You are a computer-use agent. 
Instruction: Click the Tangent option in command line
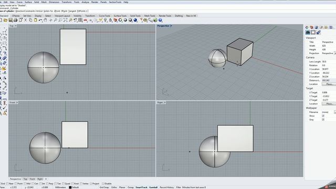72,11
